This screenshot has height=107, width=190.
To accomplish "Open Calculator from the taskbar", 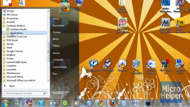I will [124, 103].
